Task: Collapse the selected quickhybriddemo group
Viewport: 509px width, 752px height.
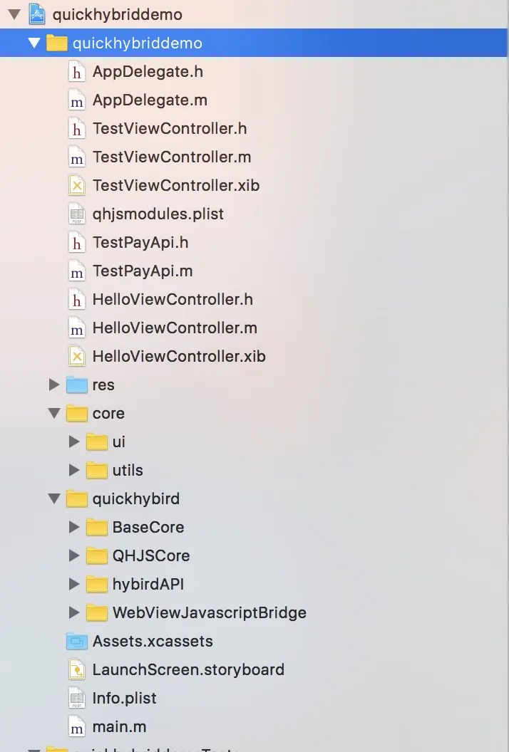Action: click(34, 43)
